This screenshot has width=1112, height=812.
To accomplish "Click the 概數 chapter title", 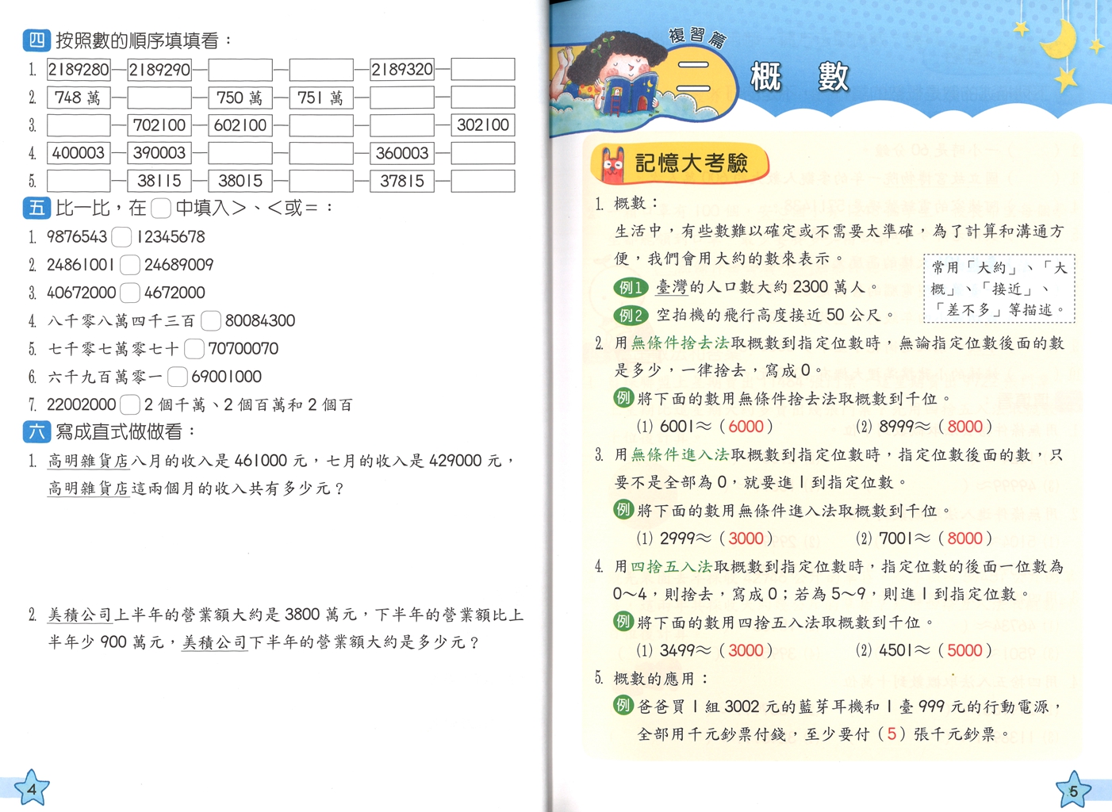I will click(799, 77).
